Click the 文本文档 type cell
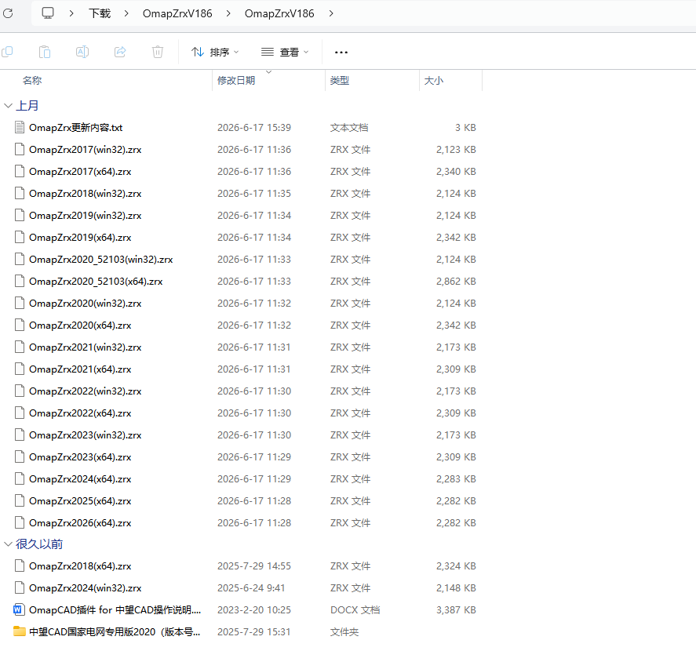This screenshot has width=696, height=651. tap(349, 127)
